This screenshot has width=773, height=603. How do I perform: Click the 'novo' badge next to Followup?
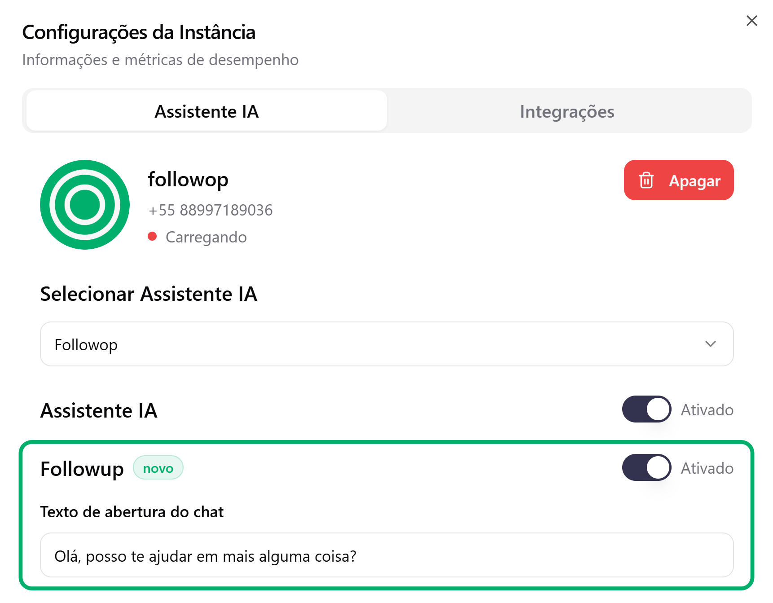(x=158, y=467)
